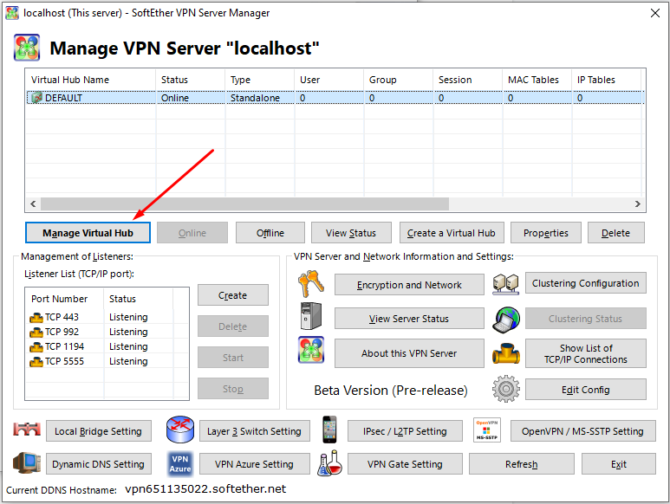Click the VPN Azure logo icon

(x=180, y=464)
